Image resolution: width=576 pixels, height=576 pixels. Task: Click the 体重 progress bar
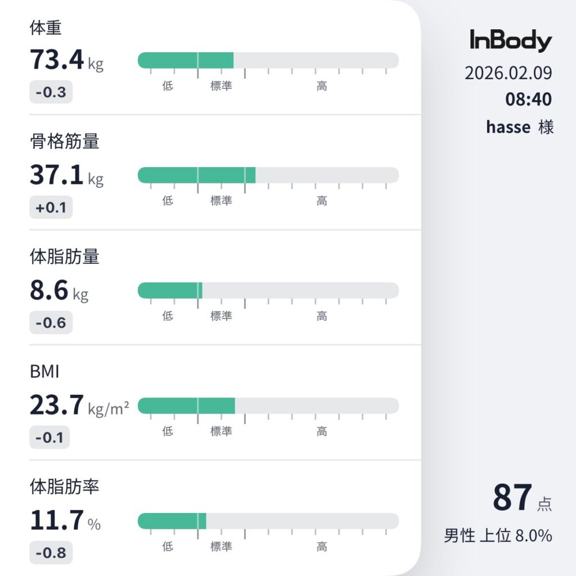point(268,60)
